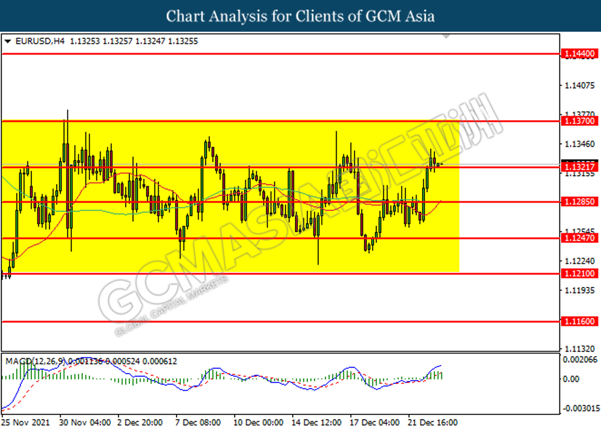Click the EURUSD,H4 symbol label
The image size is (601, 429).
(40, 41)
